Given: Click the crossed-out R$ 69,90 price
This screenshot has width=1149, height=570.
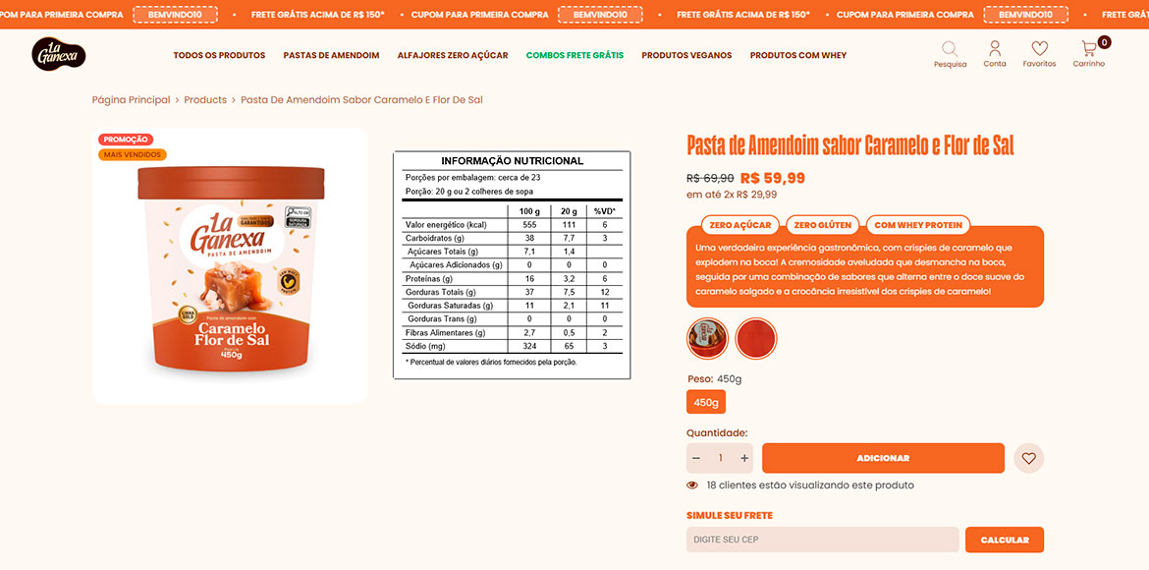Looking at the screenshot, I should coord(710,178).
